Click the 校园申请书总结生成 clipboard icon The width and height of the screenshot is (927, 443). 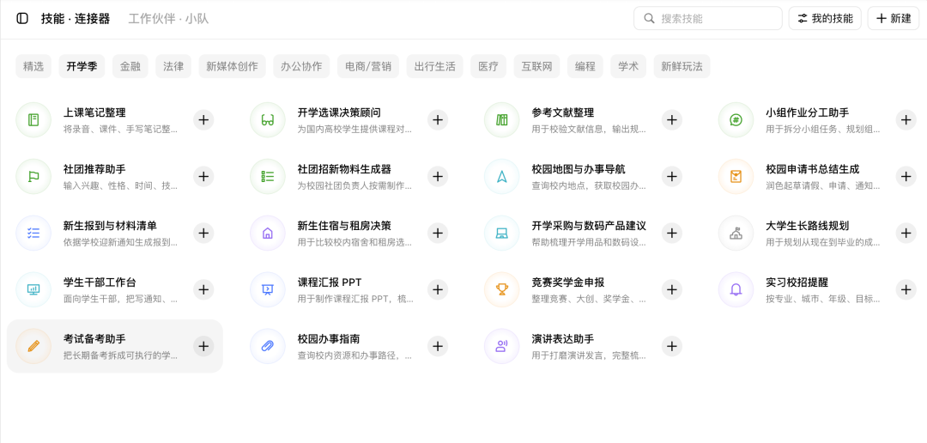(736, 176)
